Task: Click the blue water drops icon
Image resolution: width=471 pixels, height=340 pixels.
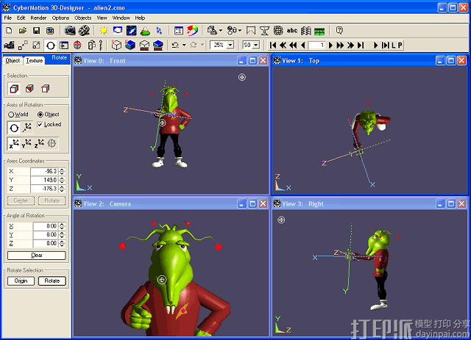Action: click(159, 31)
